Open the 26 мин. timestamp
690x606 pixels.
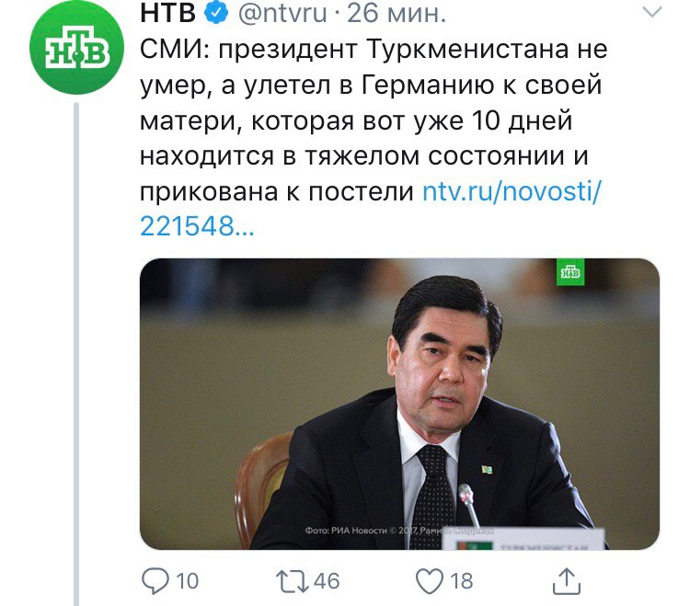397,14
